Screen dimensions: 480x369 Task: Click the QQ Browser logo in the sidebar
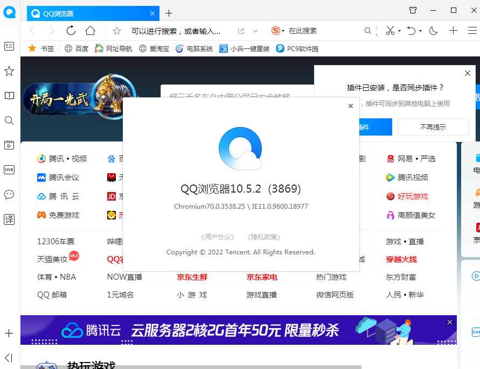(10, 12)
